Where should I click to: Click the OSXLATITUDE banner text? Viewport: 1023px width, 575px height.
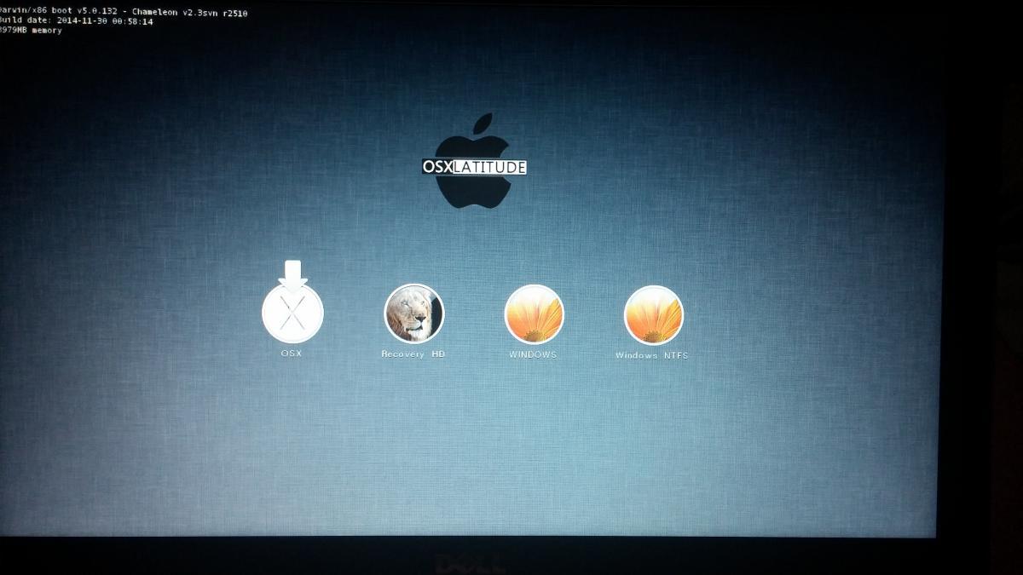tap(474, 167)
